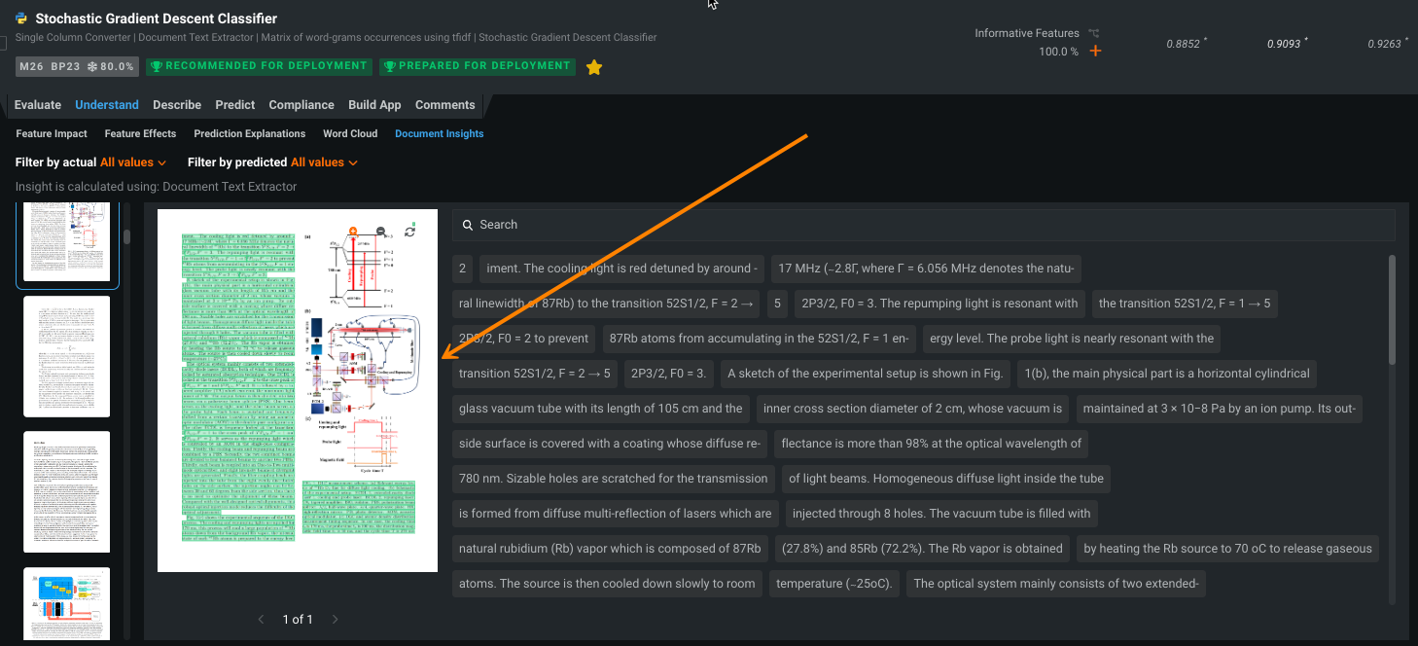
Task: Toggle the gold star on the model
Action: [594, 67]
